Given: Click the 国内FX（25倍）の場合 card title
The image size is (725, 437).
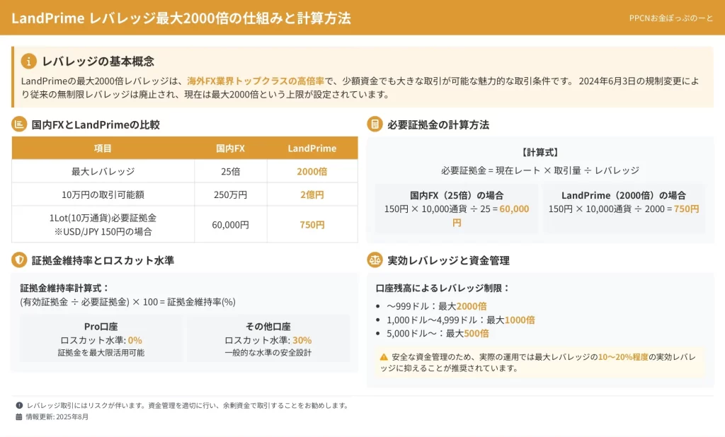Looking at the screenshot, I should (457, 195).
